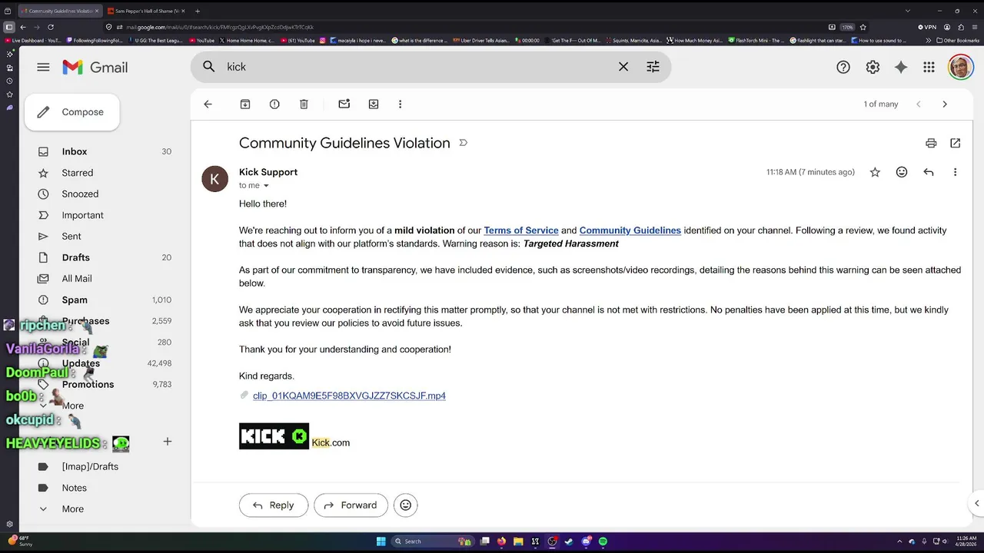984x553 pixels.
Task: Click the reply arrow in message header
Action: coord(929,172)
